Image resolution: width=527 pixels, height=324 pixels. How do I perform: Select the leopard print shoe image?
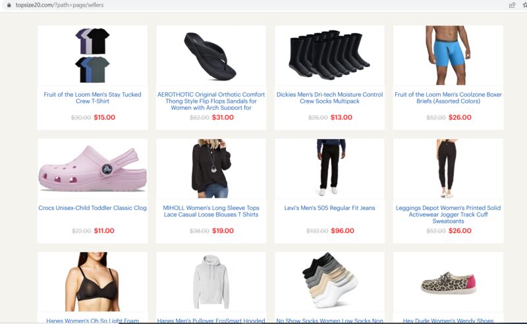(x=448, y=283)
